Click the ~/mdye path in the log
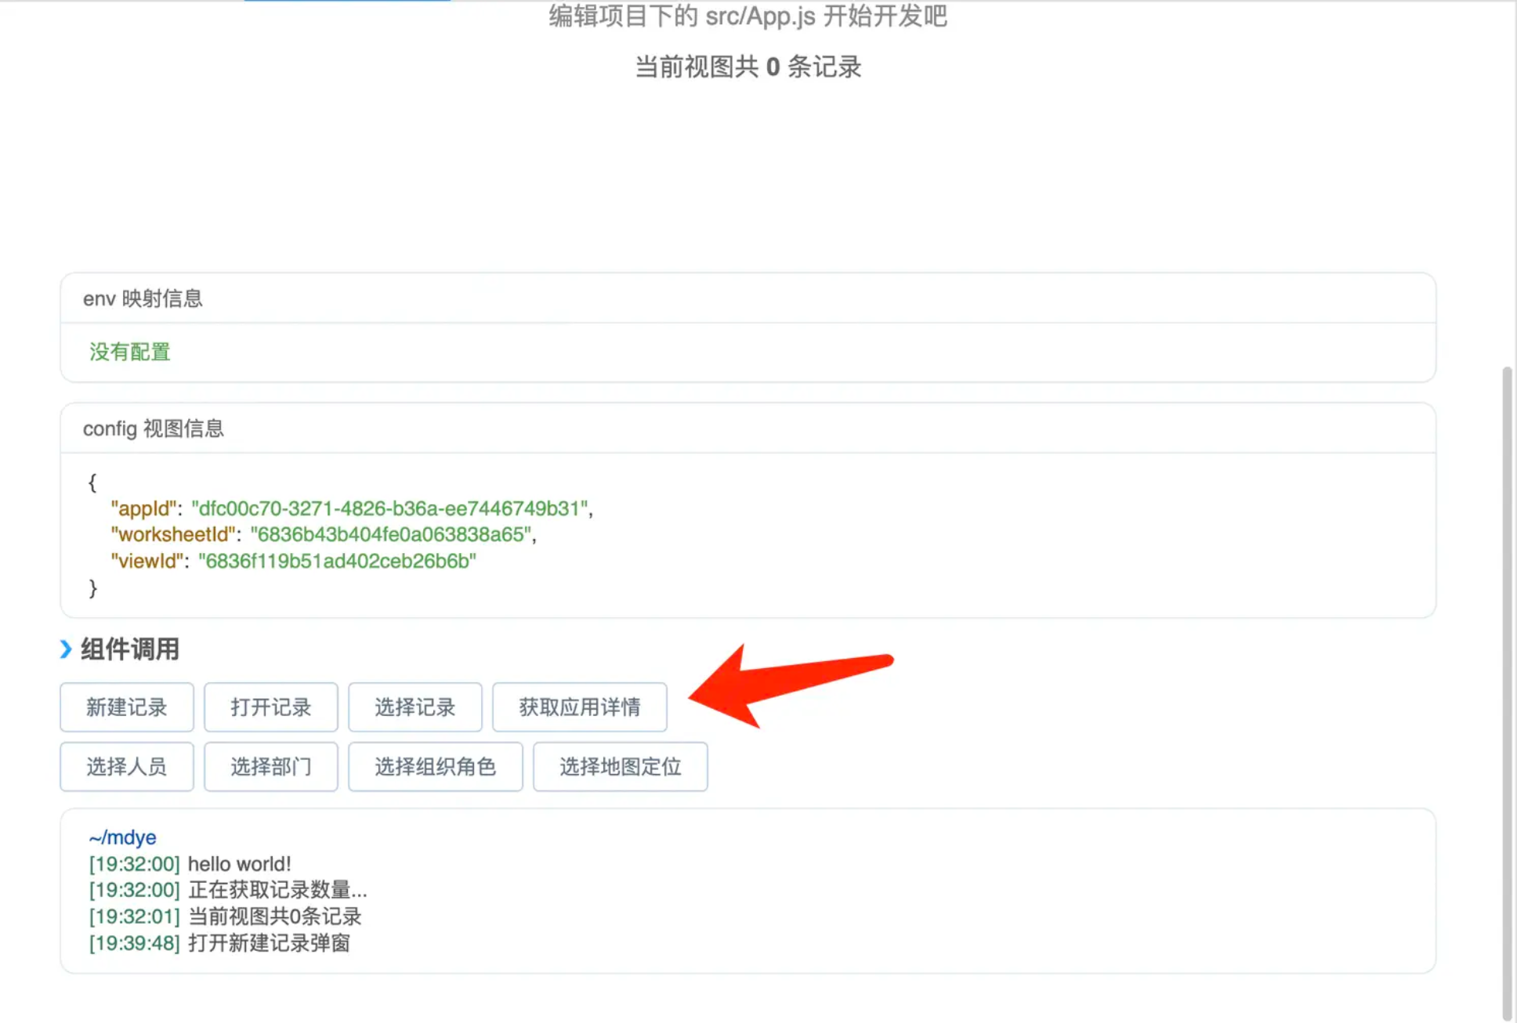This screenshot has height=1023, width=1517. (122, 837)
